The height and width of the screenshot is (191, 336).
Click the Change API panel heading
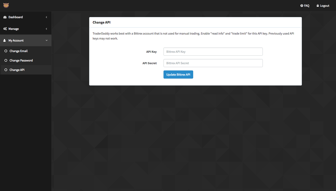coord(102,22)
